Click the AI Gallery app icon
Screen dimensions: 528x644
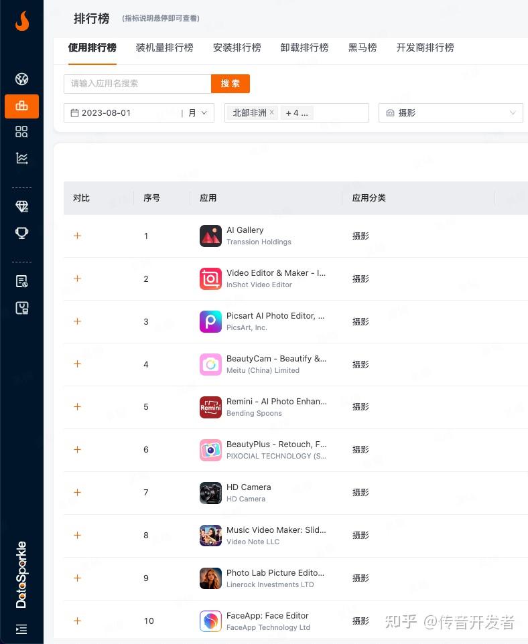click(x=210, y=236)
